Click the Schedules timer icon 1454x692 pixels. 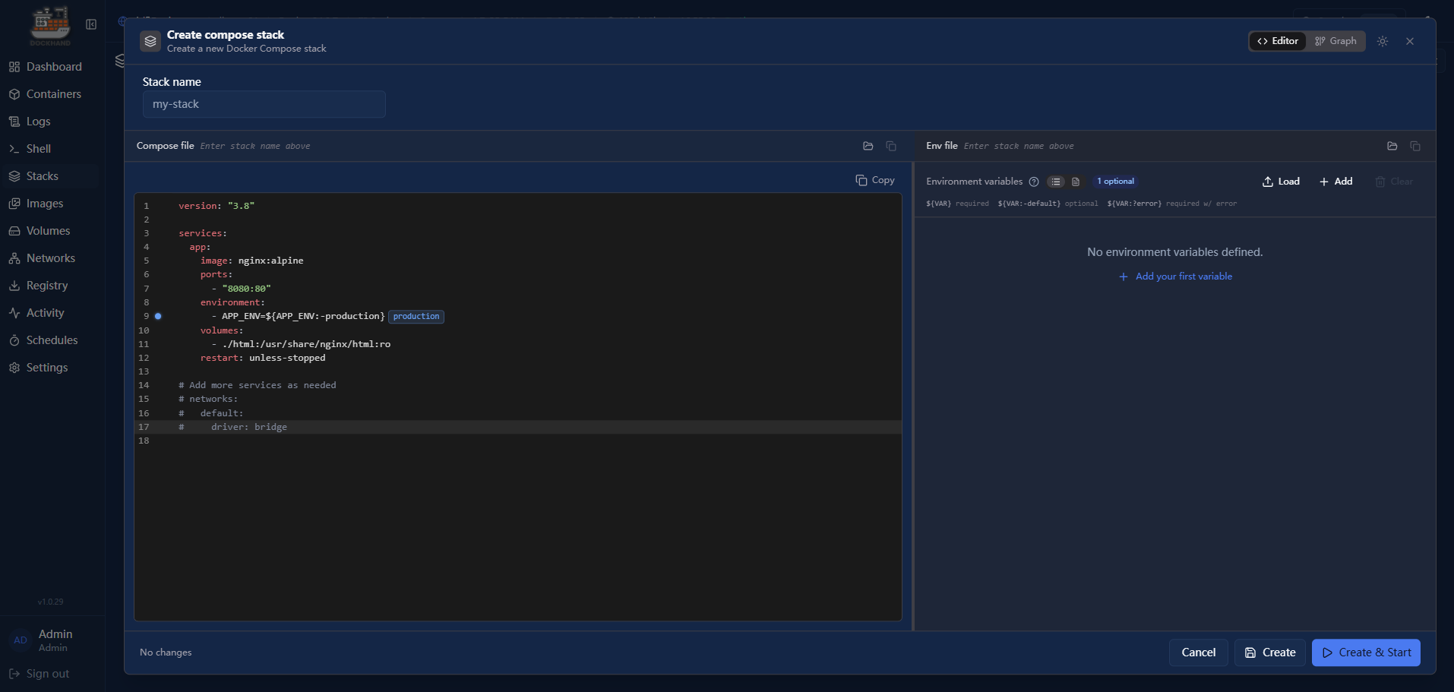click(14, 340)
